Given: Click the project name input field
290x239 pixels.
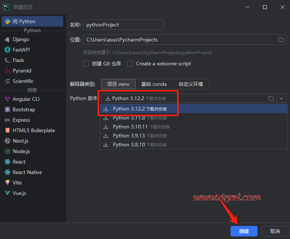Looking at the screenshot, I should pos(123,25).
